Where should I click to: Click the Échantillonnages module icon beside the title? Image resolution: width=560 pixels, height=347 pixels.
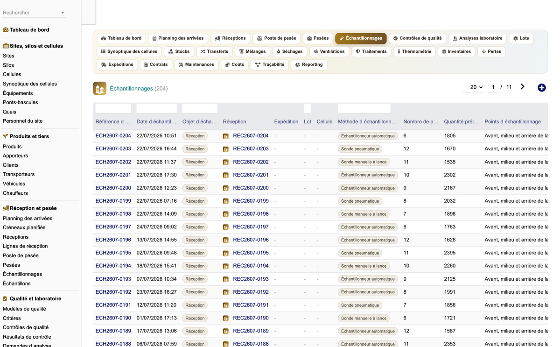pyautogui.click(x=99, y=88)
